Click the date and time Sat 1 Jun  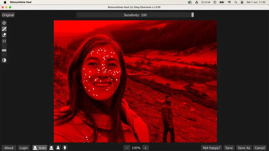click(x=256, y=2)
